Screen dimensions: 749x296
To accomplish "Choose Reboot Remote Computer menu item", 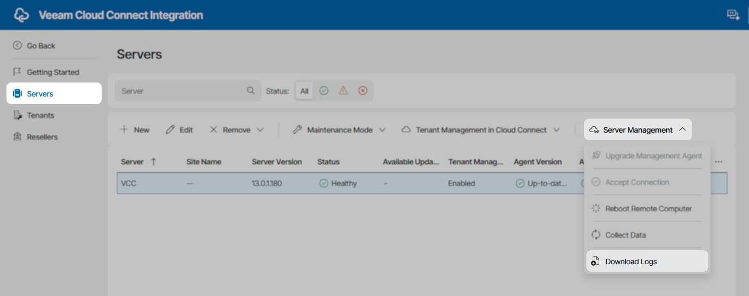I will pos(647,209).
